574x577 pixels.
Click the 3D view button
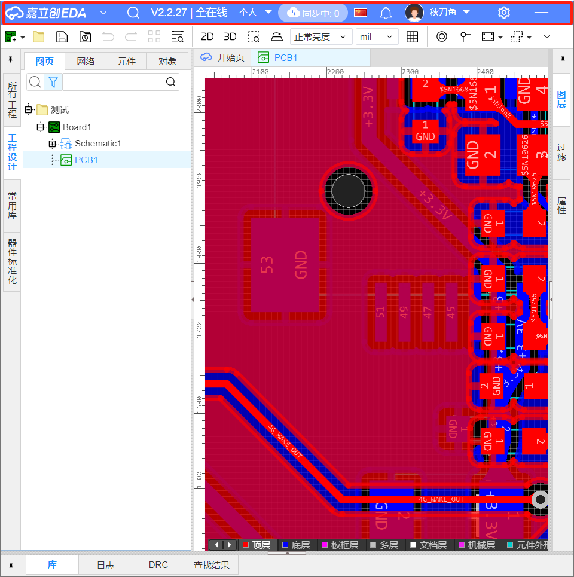(x=230, y=37)
